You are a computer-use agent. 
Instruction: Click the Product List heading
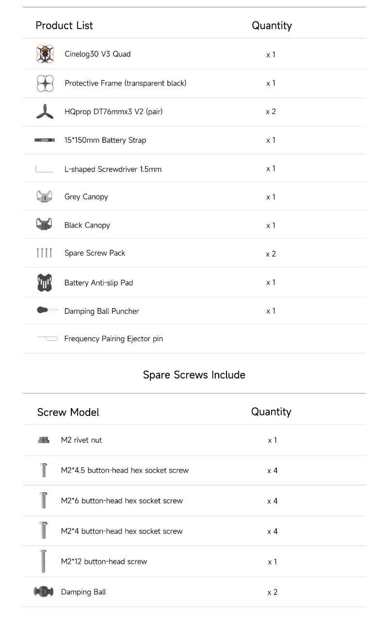64,25
